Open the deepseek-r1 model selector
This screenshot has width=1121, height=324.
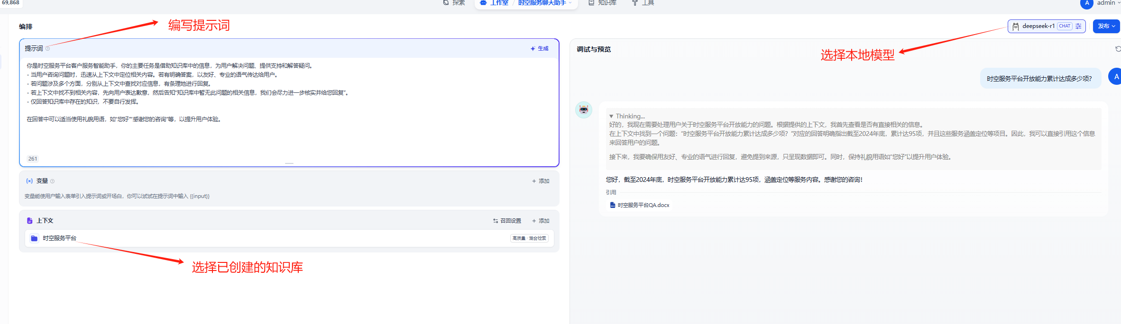pos(1047,26)
